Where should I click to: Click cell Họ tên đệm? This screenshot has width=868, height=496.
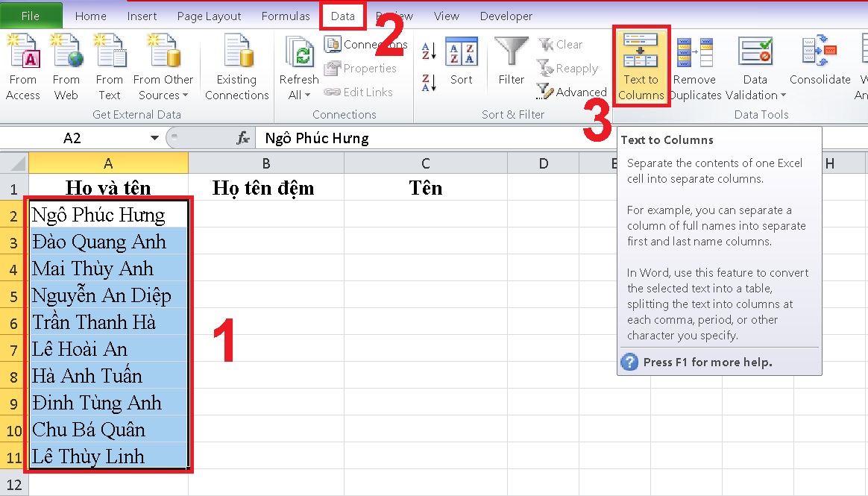pyautogui.click(x=266, y=188)
